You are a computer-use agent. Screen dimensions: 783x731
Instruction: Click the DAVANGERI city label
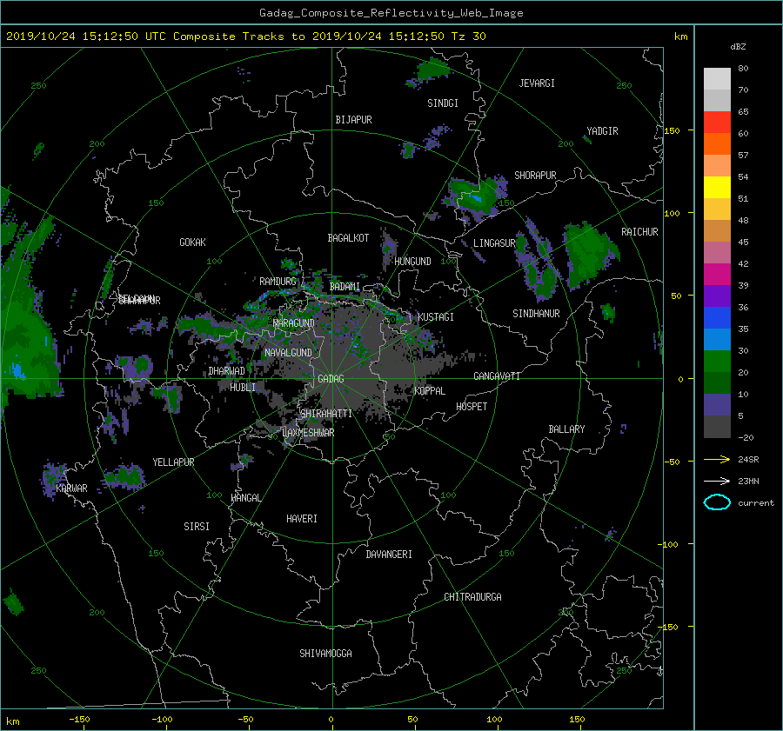click(389, 555)
